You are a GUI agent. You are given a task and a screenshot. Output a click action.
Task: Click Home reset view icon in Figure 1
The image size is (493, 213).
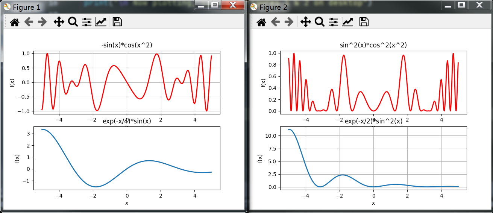point(15,22)
